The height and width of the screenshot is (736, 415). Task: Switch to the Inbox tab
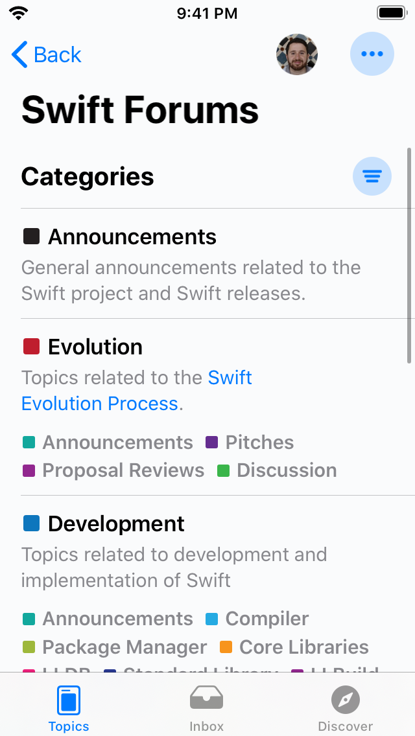coord(206,707)
